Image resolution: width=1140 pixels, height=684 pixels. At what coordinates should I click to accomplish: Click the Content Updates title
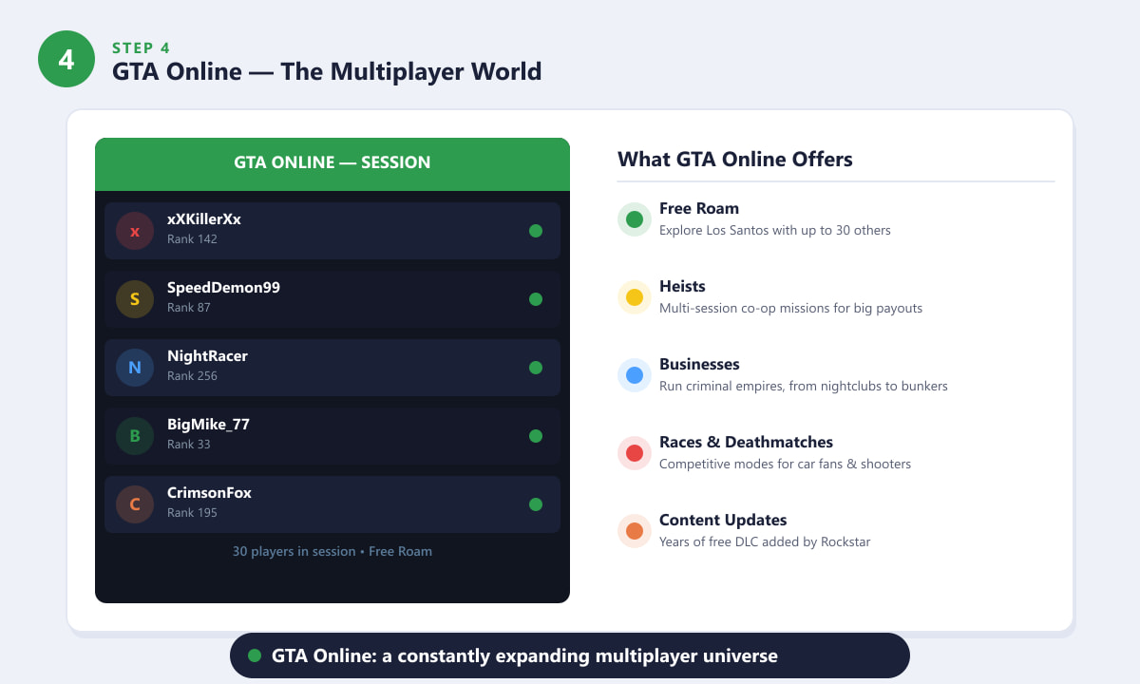point(723,521)
